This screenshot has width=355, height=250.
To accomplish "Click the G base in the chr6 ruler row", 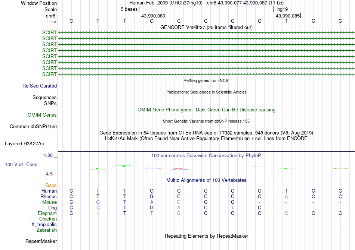I will pos(152,21).
